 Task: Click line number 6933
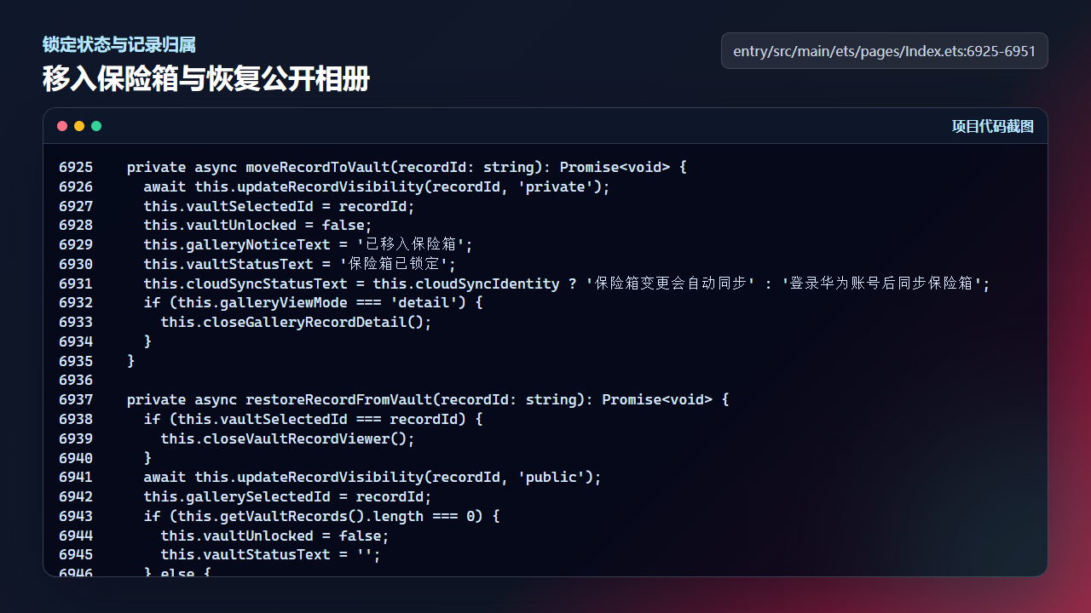[76, 322]
